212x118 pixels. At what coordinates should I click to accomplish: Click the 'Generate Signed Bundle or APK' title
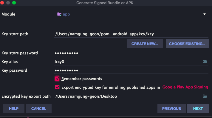tap(105, 3)
